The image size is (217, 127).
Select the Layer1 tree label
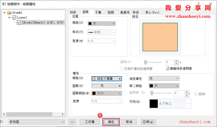[22, 17]
